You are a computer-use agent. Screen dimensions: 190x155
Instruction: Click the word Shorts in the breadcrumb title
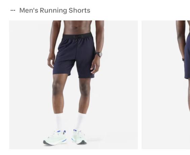[x=80, y=10]
